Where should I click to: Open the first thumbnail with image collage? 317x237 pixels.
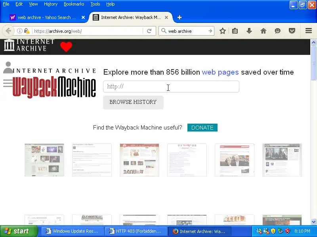pos(44,160)
